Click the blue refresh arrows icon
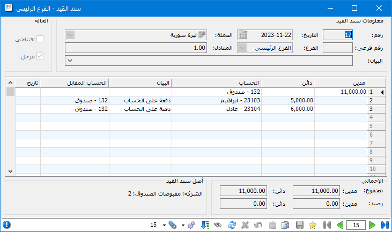Image resolution: width=392 pixels, height=232 pixels. tap(232, 225)
